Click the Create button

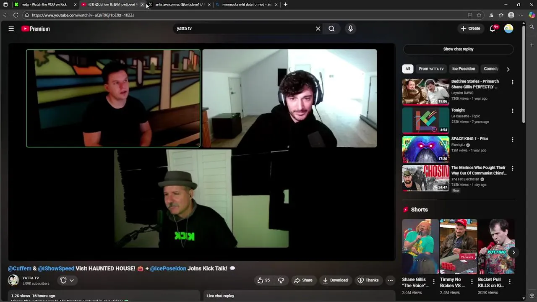pyautogui.click(x=470, y=29)
